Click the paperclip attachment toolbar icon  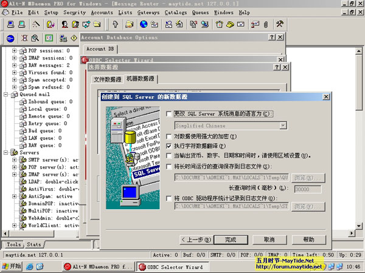(265, 25)
